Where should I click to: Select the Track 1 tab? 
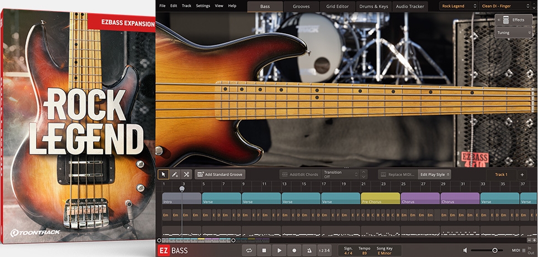[x=501, y=174]
